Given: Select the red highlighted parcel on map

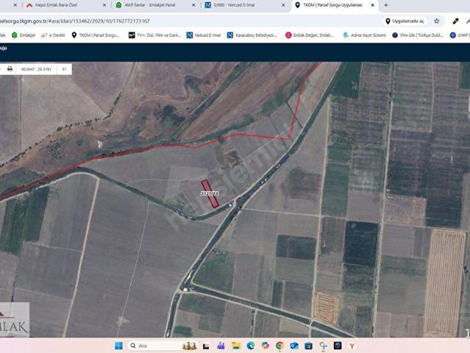Looking at the screenshot, I should click(210, 194).
